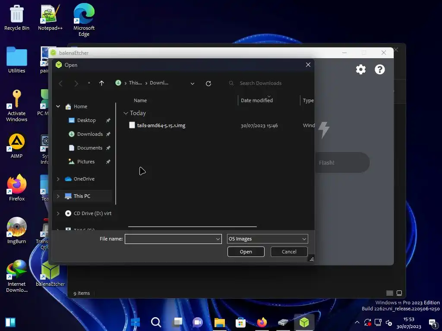Click pin icon beside Pictures
442x331 pixels.
(108, 162)
